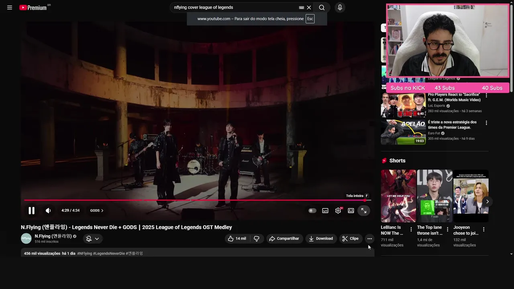Image resolution: width=514 pixels, height=289 pixels.
Task: Open more actions three-dot menu below video
Action: point(369,238)
